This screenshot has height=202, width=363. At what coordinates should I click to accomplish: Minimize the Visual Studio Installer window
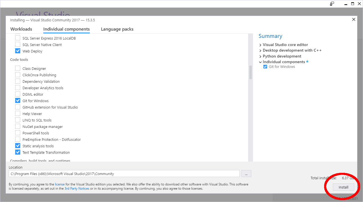coord(345,4)
